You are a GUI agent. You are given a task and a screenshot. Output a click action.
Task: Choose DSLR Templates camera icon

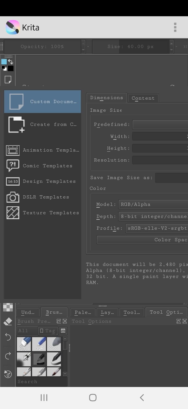[x=13, y=197]
